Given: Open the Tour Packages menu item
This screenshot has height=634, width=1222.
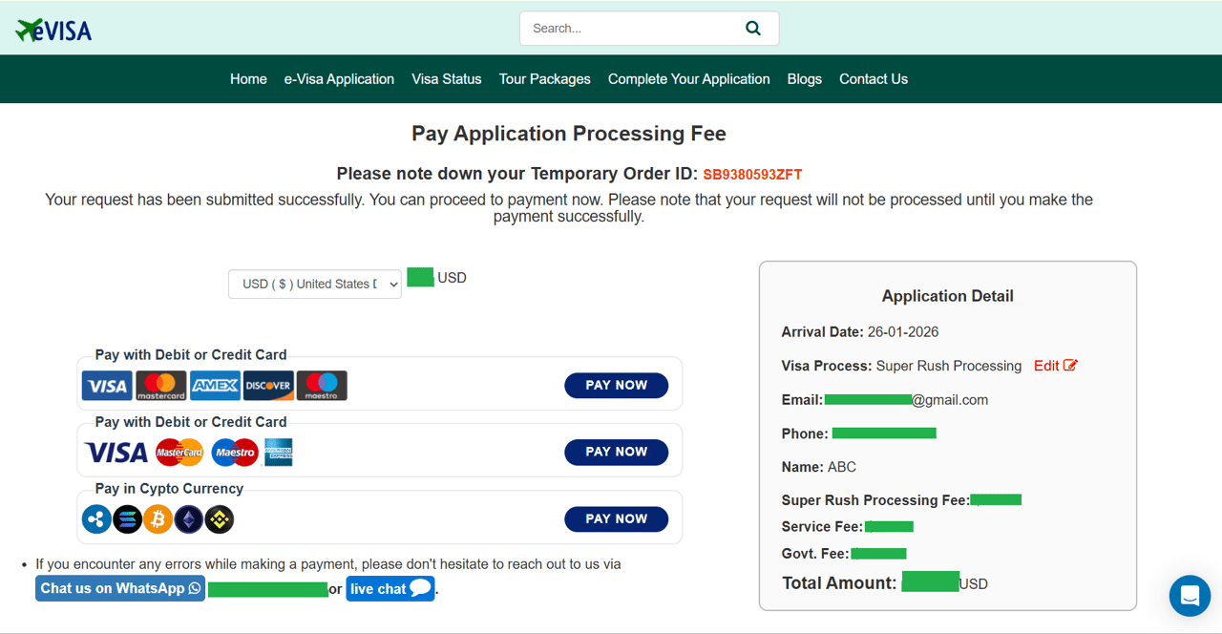Looking at the screenshot, I should (x=544, y=78).
